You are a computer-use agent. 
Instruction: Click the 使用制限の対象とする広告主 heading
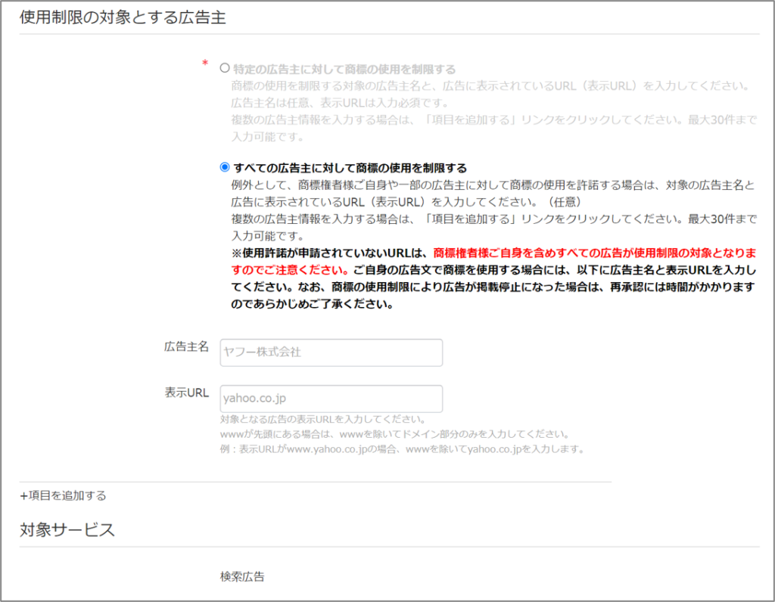123,17
